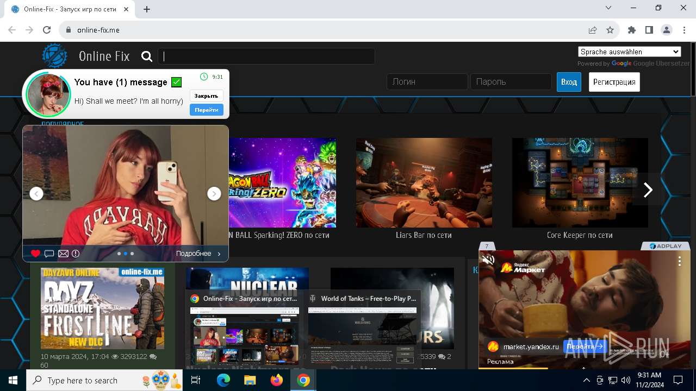Open the three-dot ad options menu
This screenshot has height=391, width=696.
(679, 262)
